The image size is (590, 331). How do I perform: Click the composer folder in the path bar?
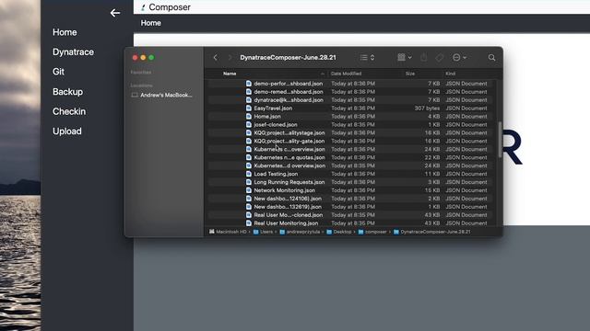tap(372, 232)
